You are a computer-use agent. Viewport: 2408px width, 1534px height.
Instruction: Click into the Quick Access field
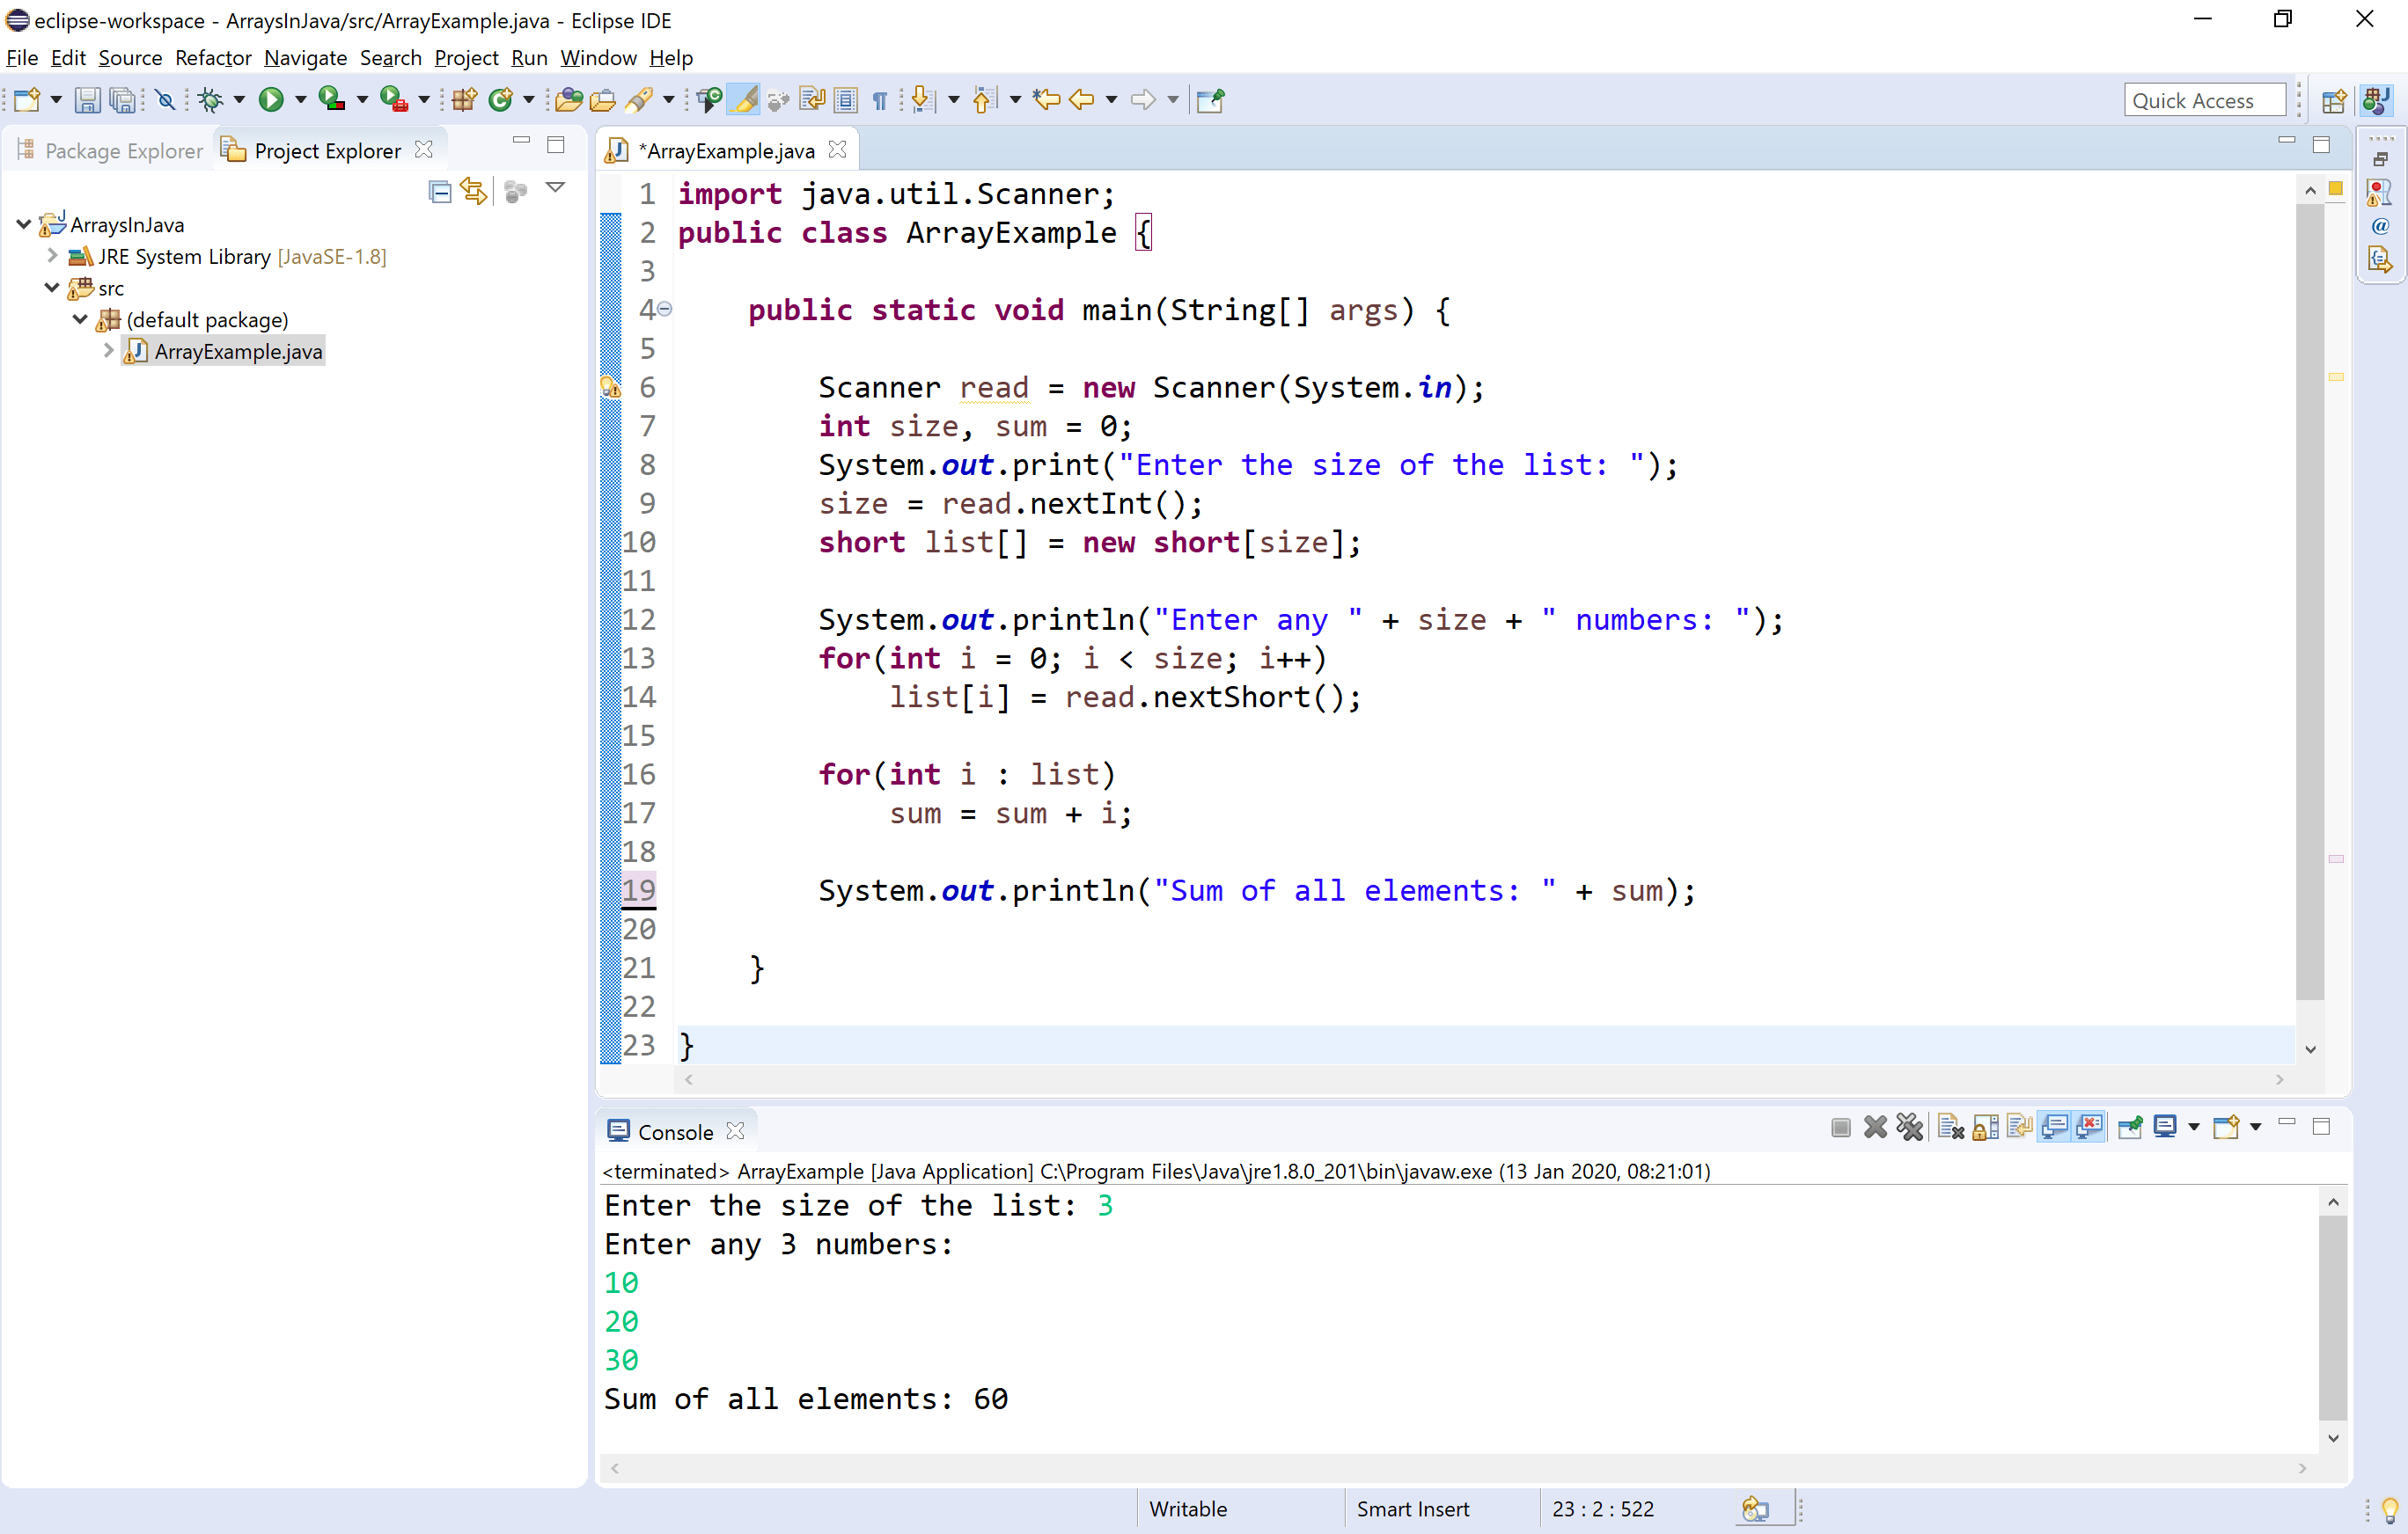point(2205,100)
